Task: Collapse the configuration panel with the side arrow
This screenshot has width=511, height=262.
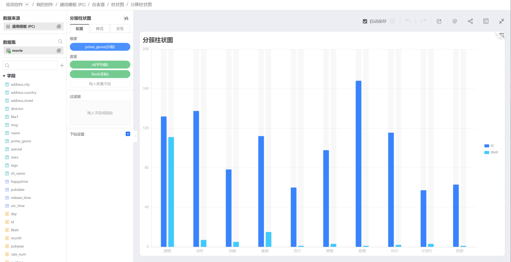Action: tap(135, 136)
